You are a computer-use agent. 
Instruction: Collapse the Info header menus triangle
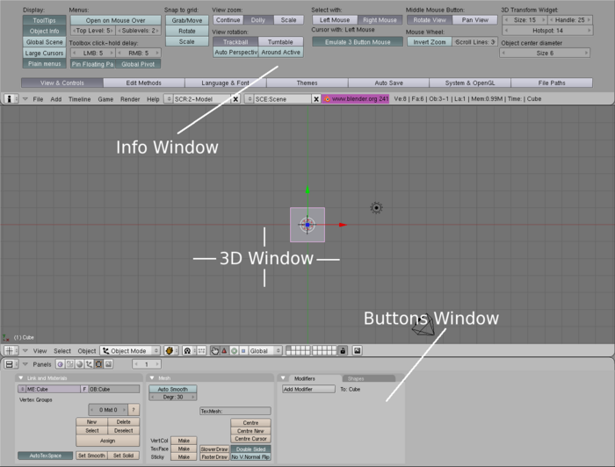point(25,99)
